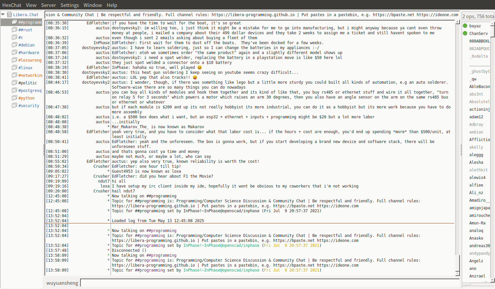The height and width of the screenshot is (289, 495).
Task: Click the user list scrollbar down arrow
Action: [x=492, y=280]
